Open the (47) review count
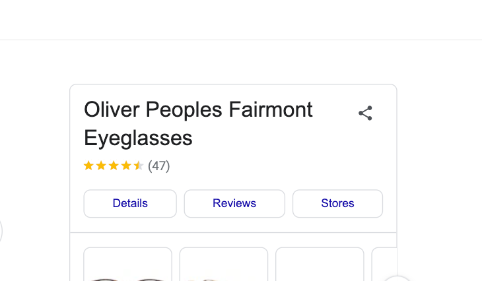The width and height of the screenshot is (482, 281). point(159,166)
